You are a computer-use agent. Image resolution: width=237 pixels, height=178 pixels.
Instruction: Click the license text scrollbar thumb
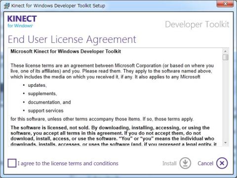click(226, 57)
